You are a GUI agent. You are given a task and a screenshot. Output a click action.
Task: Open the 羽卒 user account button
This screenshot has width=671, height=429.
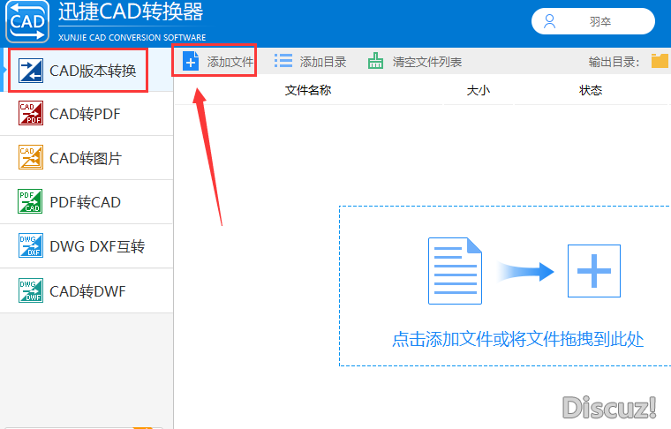click(x=592, y=21)
